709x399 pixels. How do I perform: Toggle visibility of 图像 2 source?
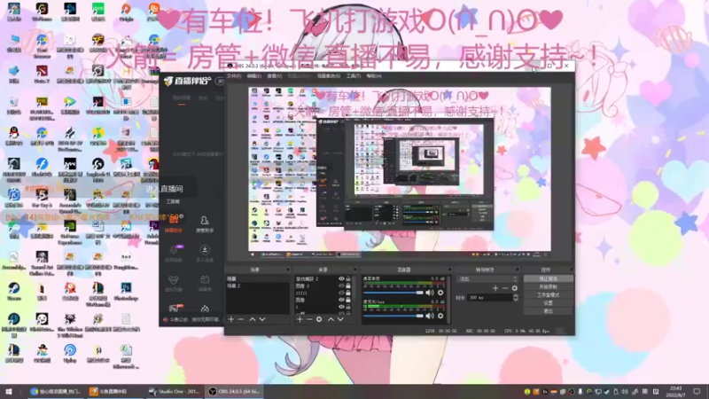(341, 286)
